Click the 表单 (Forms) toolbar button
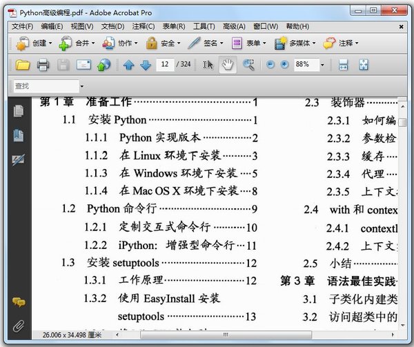 [248, 43]
